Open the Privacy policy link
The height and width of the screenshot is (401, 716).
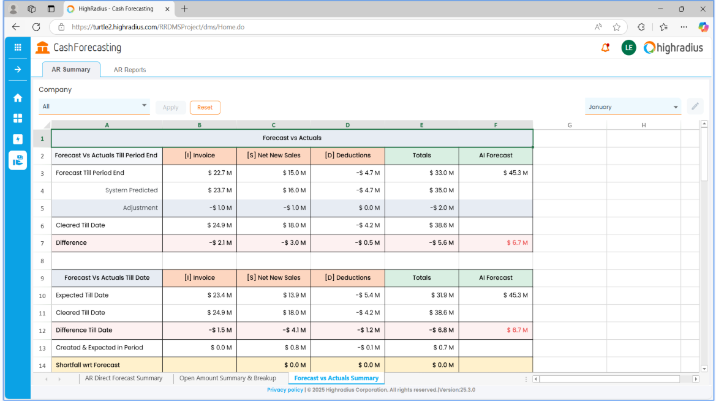pyautogui.click(x=285, y=389)
